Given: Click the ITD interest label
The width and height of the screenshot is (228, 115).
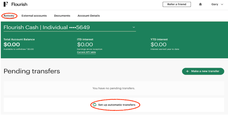Looking at the screenshot, I should (x=85, y=40).
